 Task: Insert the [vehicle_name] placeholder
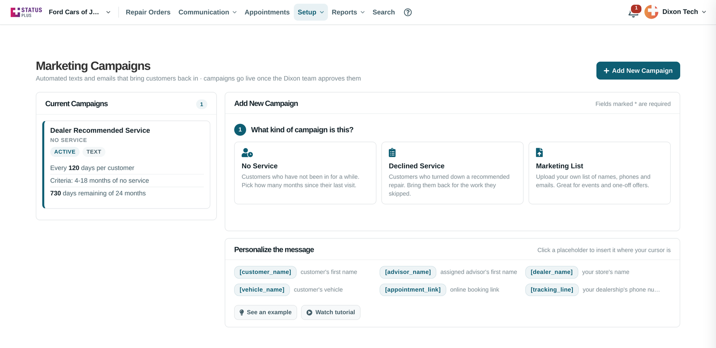(262, 290)
